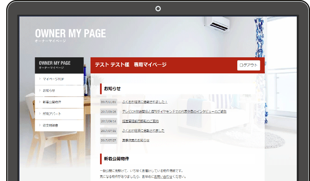This screenshot has height=181, width=310.
Task: Click the 2017/07/31 date label
Action: tap(108, 131)
